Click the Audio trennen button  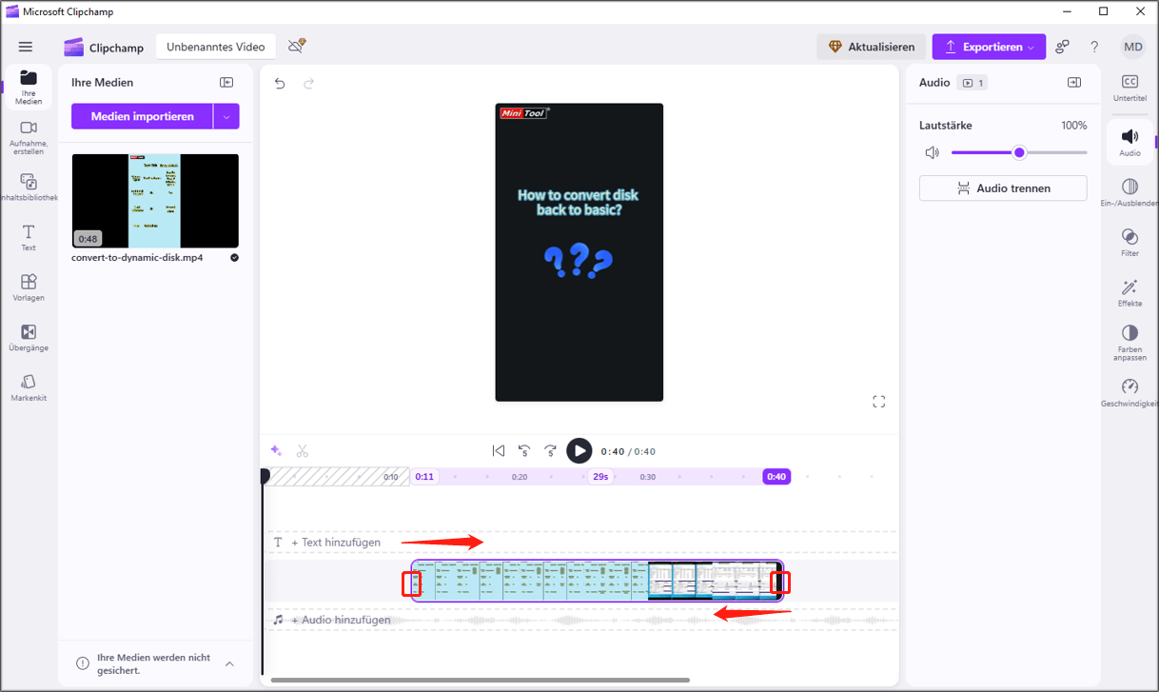[x=1003, y=188]
